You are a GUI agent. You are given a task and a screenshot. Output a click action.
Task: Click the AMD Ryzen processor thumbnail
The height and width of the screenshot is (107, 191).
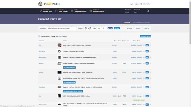click(59, 45)
